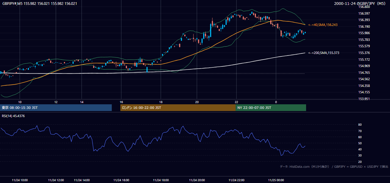Click the 40 SMA label reading 156.243
This screenshot has width=390, height=183.
[323, 25]
